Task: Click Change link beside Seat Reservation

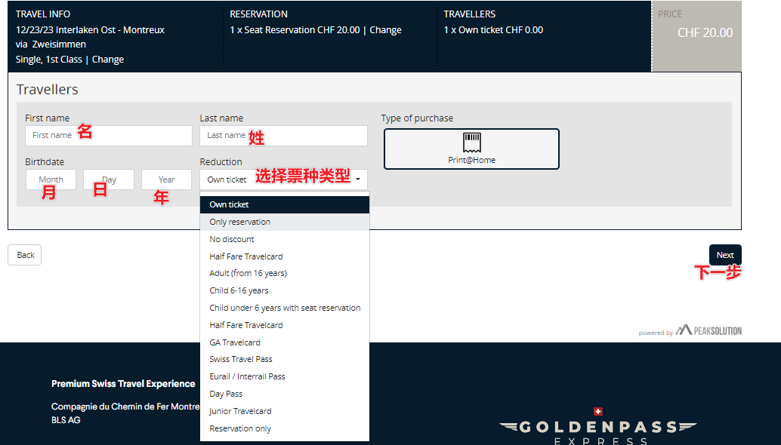Action: pos(385,30)
